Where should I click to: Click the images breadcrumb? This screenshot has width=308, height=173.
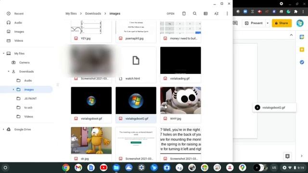click(115, 13)
